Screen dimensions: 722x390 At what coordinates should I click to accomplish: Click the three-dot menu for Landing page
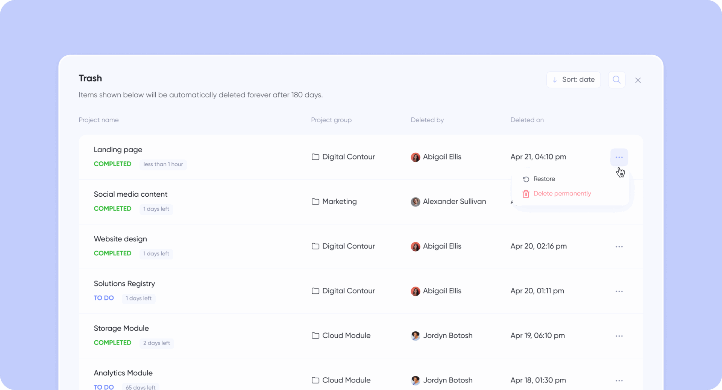pyautogui.click(x=619, y=157)
